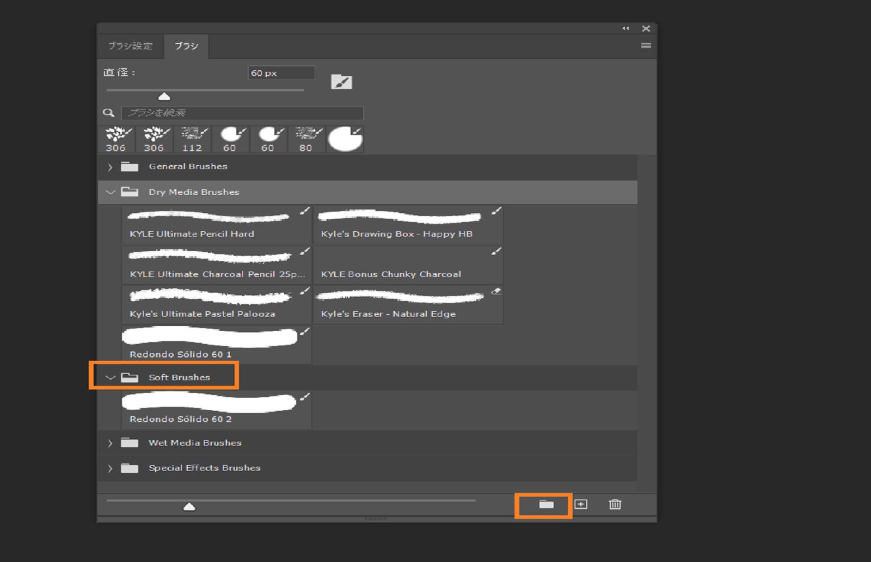The height and width of the screenshot is (562, 871).
Task: Select Kyle's Eraser - Natural Edge brush
Action: (408, 305)
